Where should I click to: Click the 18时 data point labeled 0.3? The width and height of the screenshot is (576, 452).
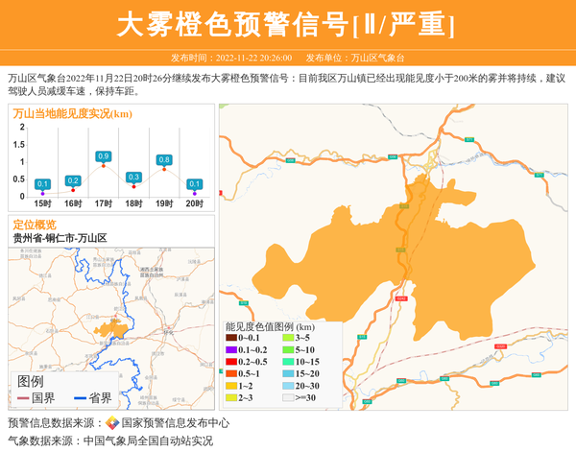(133, 187)
